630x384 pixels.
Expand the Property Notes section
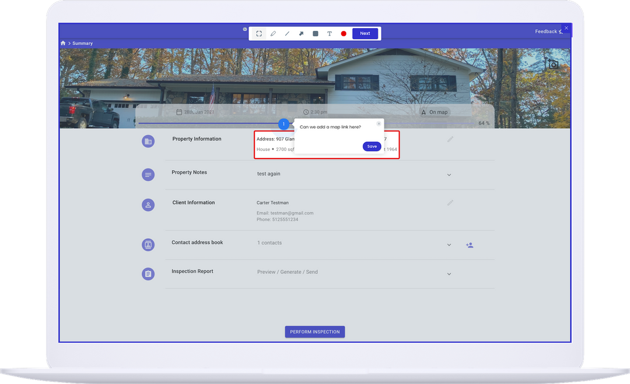(x=449, y=174)
